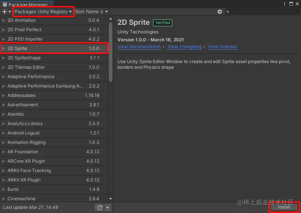Expand the Cinemachine package arrow

coord(3,199)
